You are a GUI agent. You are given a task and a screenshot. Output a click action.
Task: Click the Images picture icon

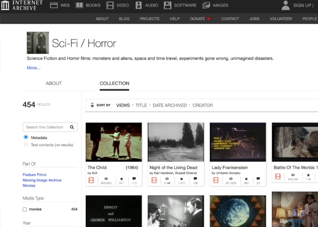point(206,5)
